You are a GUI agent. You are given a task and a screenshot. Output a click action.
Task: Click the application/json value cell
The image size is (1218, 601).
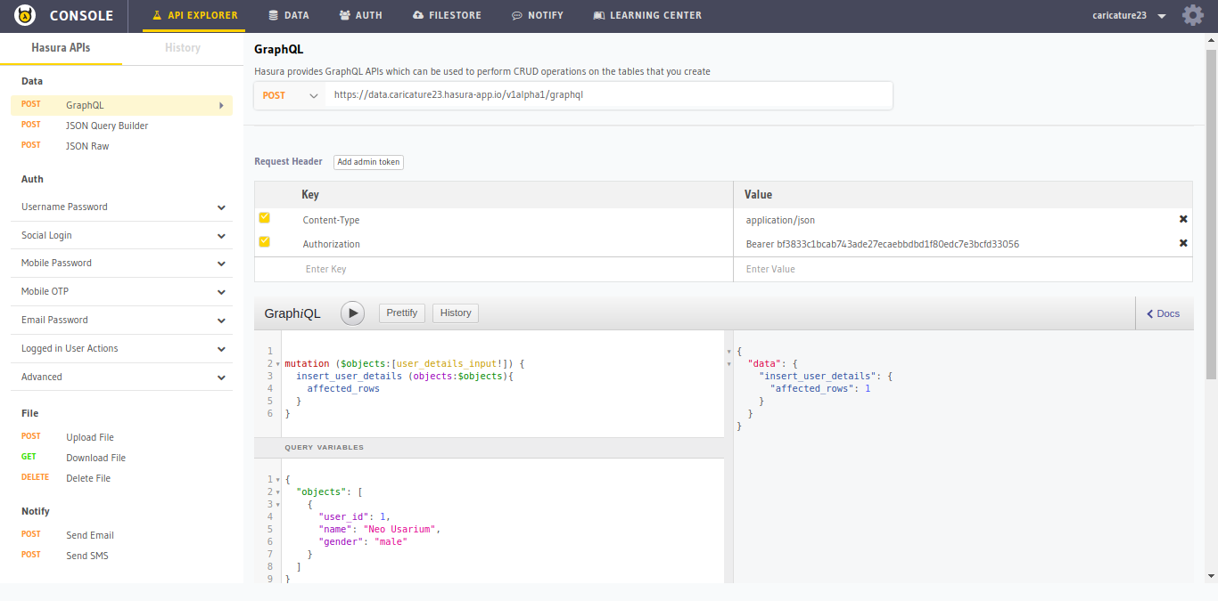point(780,220)
